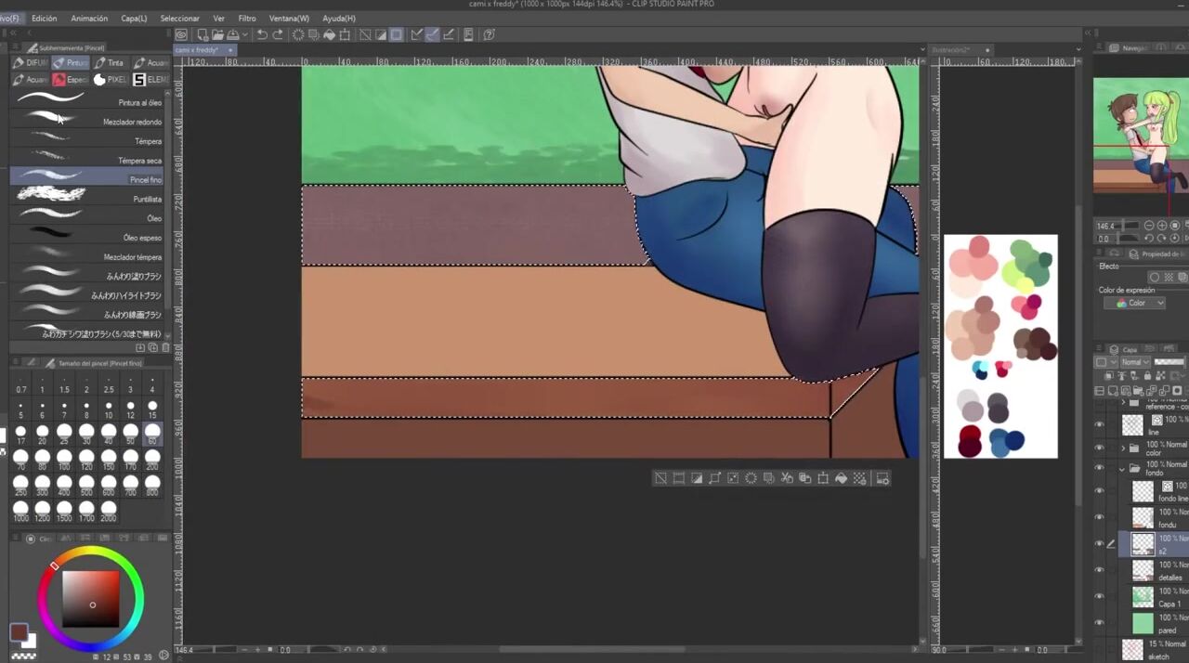Redo using the toolbar redo arrow
Viewport: 1189px width, 663px height.
278,35
